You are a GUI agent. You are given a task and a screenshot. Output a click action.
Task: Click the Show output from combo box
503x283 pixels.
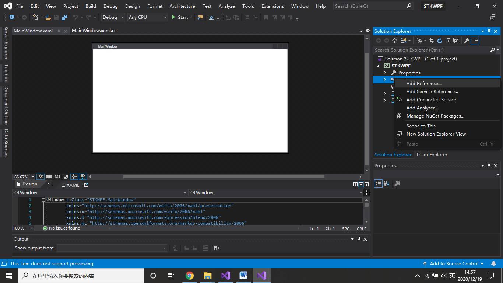pyautogui.click(x=112, y=248)
